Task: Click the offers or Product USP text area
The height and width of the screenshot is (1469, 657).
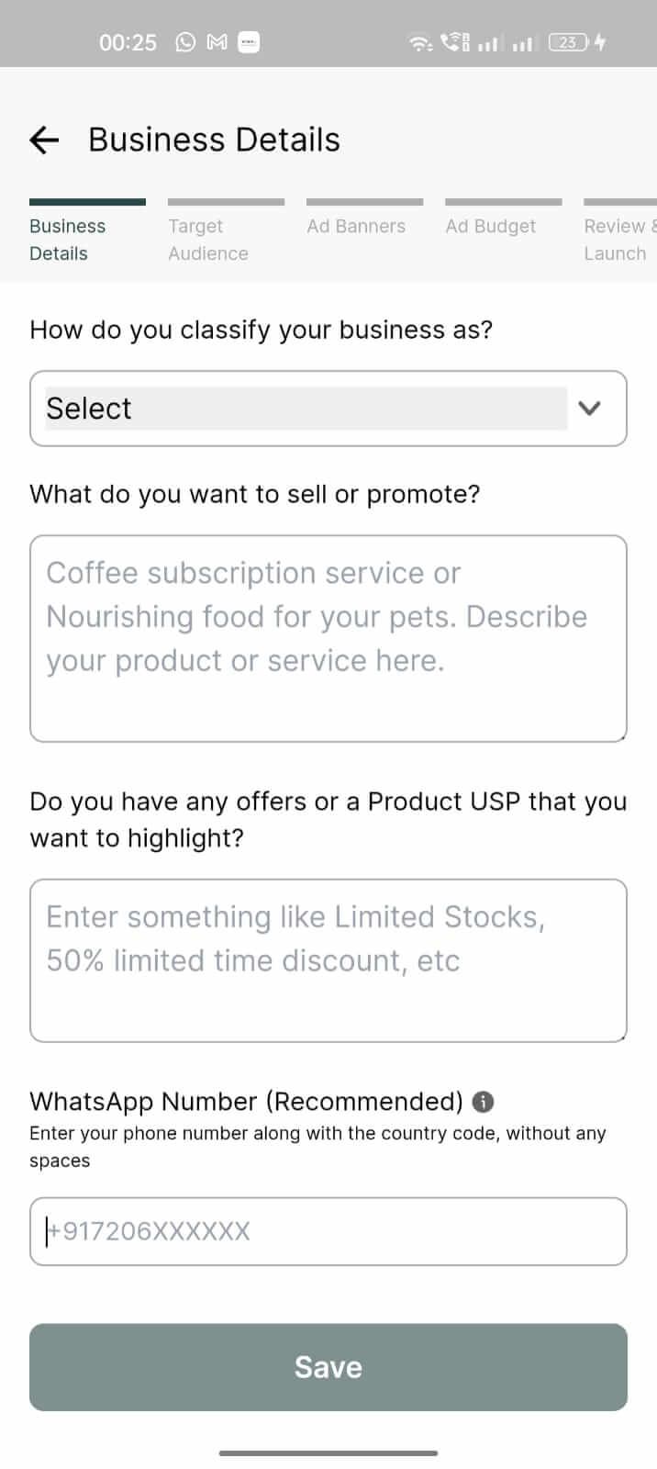Action: pyautogui.click(x=328, y=959)
